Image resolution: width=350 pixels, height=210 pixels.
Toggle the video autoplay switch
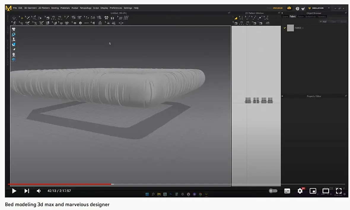click(x=273, y=191)
